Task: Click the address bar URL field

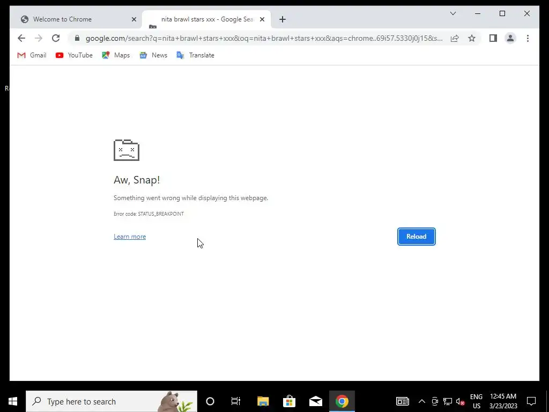Action: point(264,38)
